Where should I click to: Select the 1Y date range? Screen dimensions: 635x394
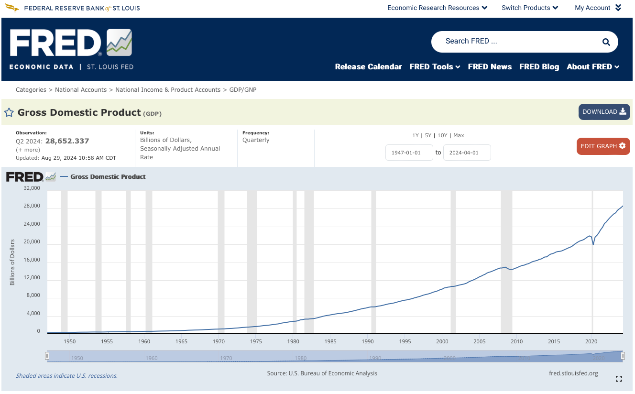(x=416, y=136)
